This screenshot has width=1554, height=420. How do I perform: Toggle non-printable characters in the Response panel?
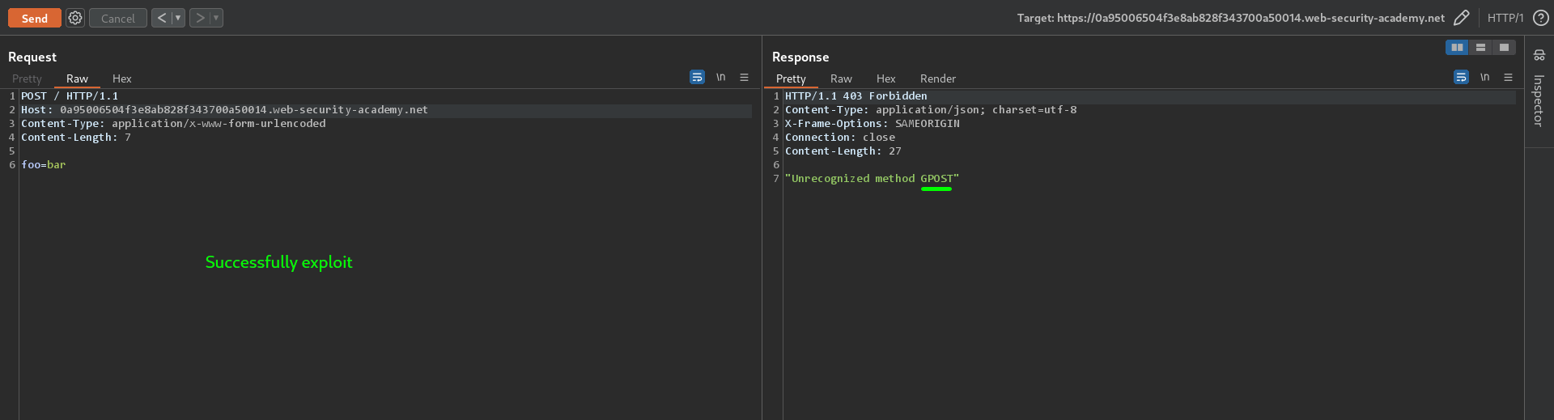point(1484,78)
